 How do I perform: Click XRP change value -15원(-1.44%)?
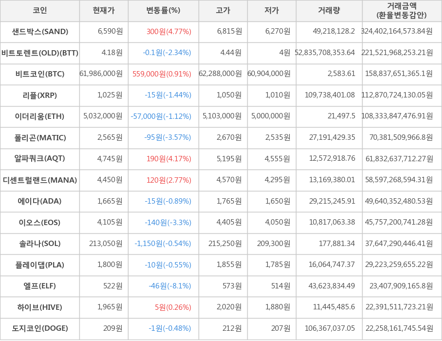pos(168,95)
